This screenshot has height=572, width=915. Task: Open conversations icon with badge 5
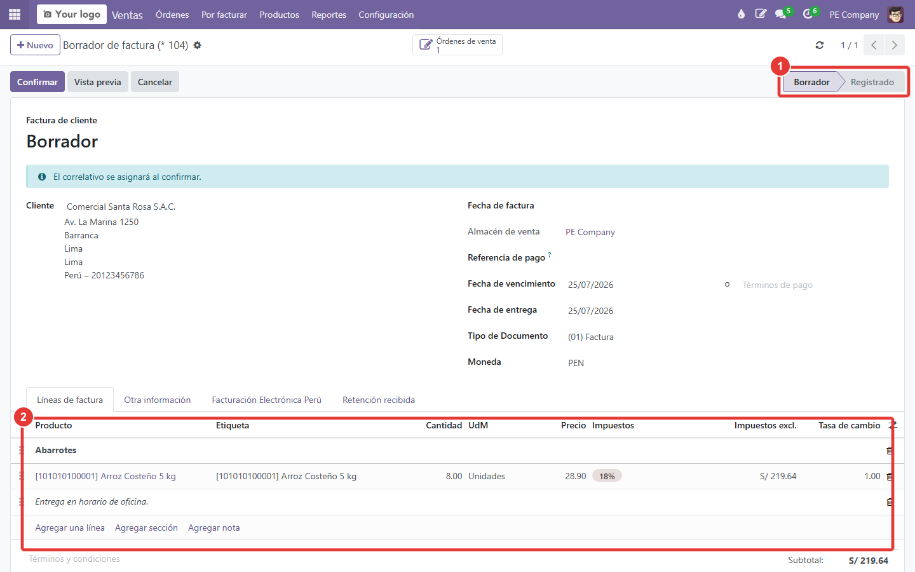click(x=782, y=14)
